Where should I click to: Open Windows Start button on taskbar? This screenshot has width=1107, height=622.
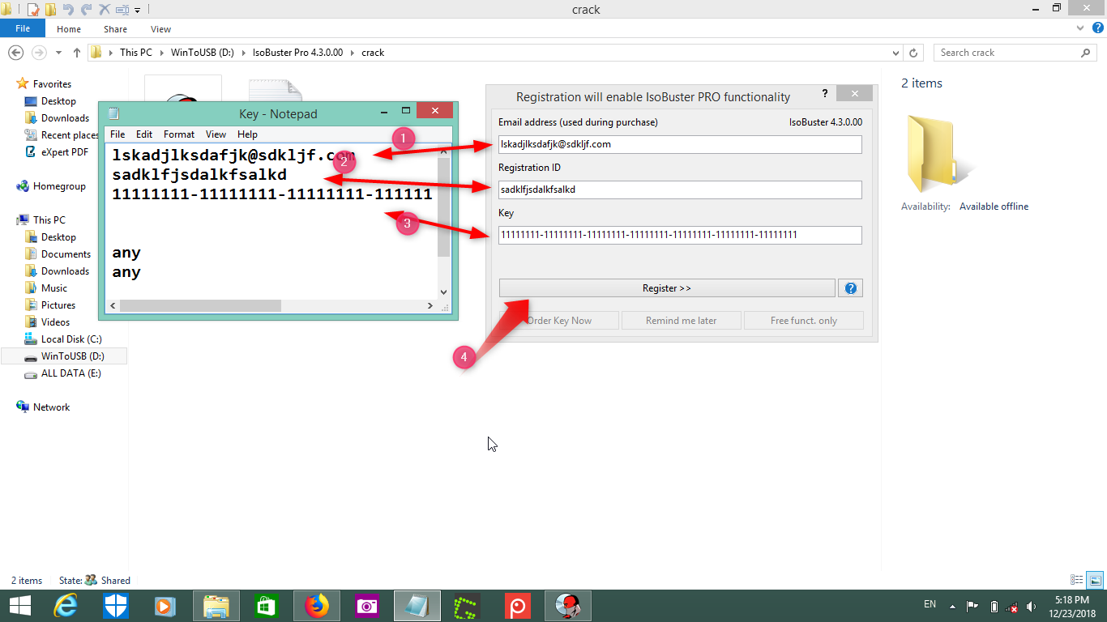pos(19,606)
